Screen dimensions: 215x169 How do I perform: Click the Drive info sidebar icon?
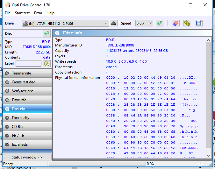coord(7,100)
